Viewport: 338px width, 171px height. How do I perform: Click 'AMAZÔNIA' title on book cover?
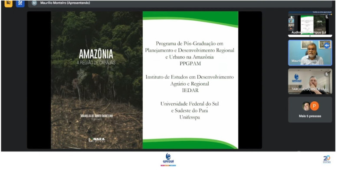tap(96, 54)
